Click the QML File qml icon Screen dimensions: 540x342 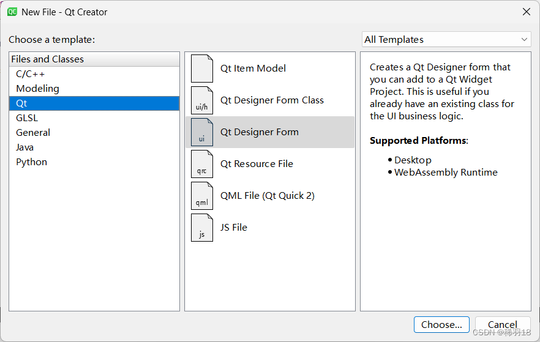point(202,196)
